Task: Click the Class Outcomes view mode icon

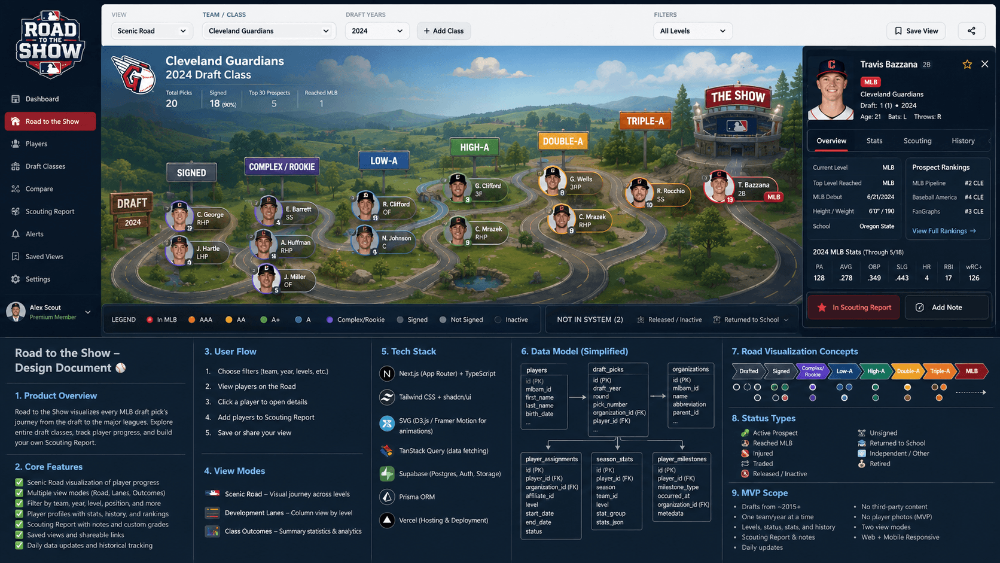Action: (212, 531)
